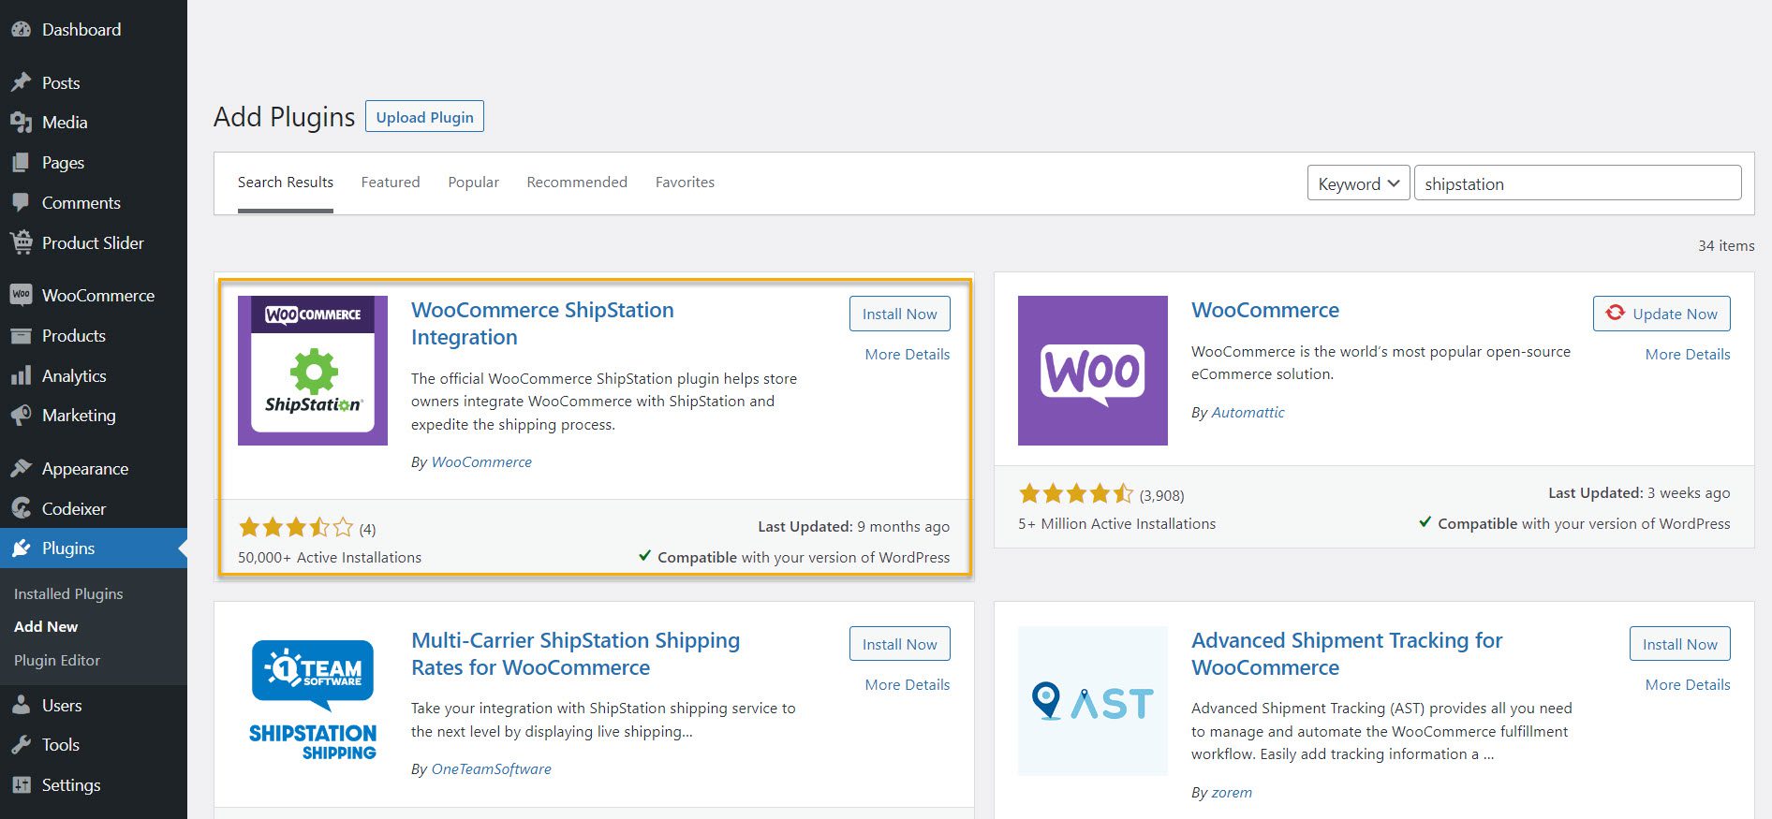Click the Plugins plug icon
This screenshot has width=1772, height=819.
21,548
